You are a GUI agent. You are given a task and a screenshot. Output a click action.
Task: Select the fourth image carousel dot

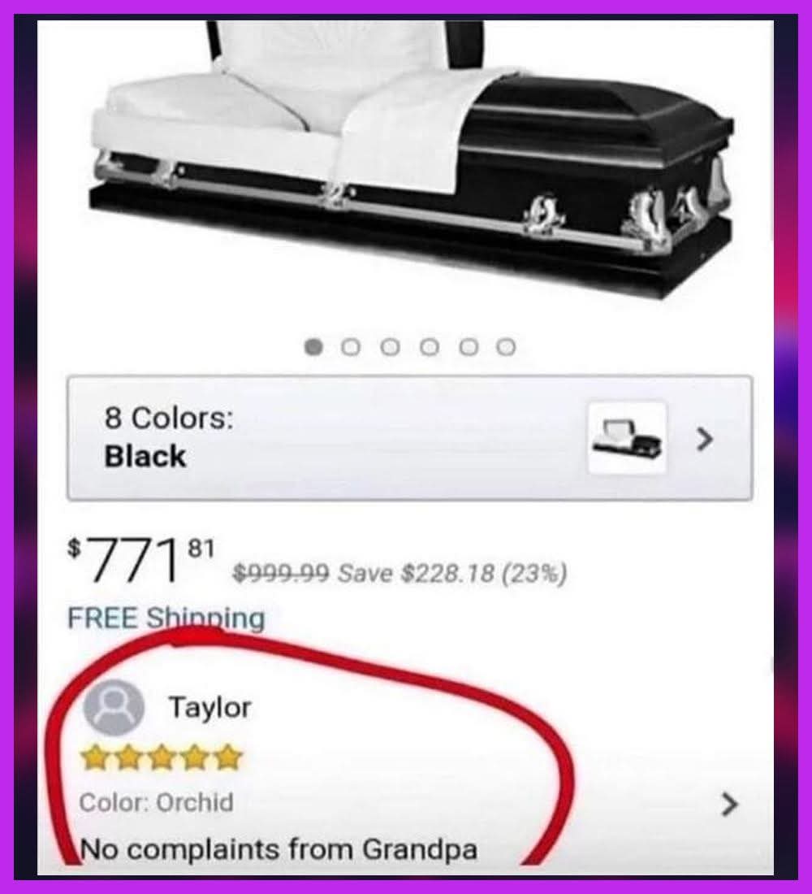coord(429,347)
